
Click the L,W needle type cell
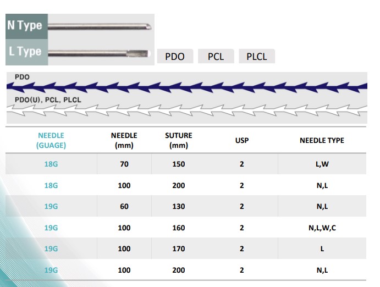[322, 164]
